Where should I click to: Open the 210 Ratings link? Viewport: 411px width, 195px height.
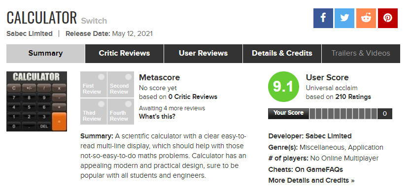(353, 97)
